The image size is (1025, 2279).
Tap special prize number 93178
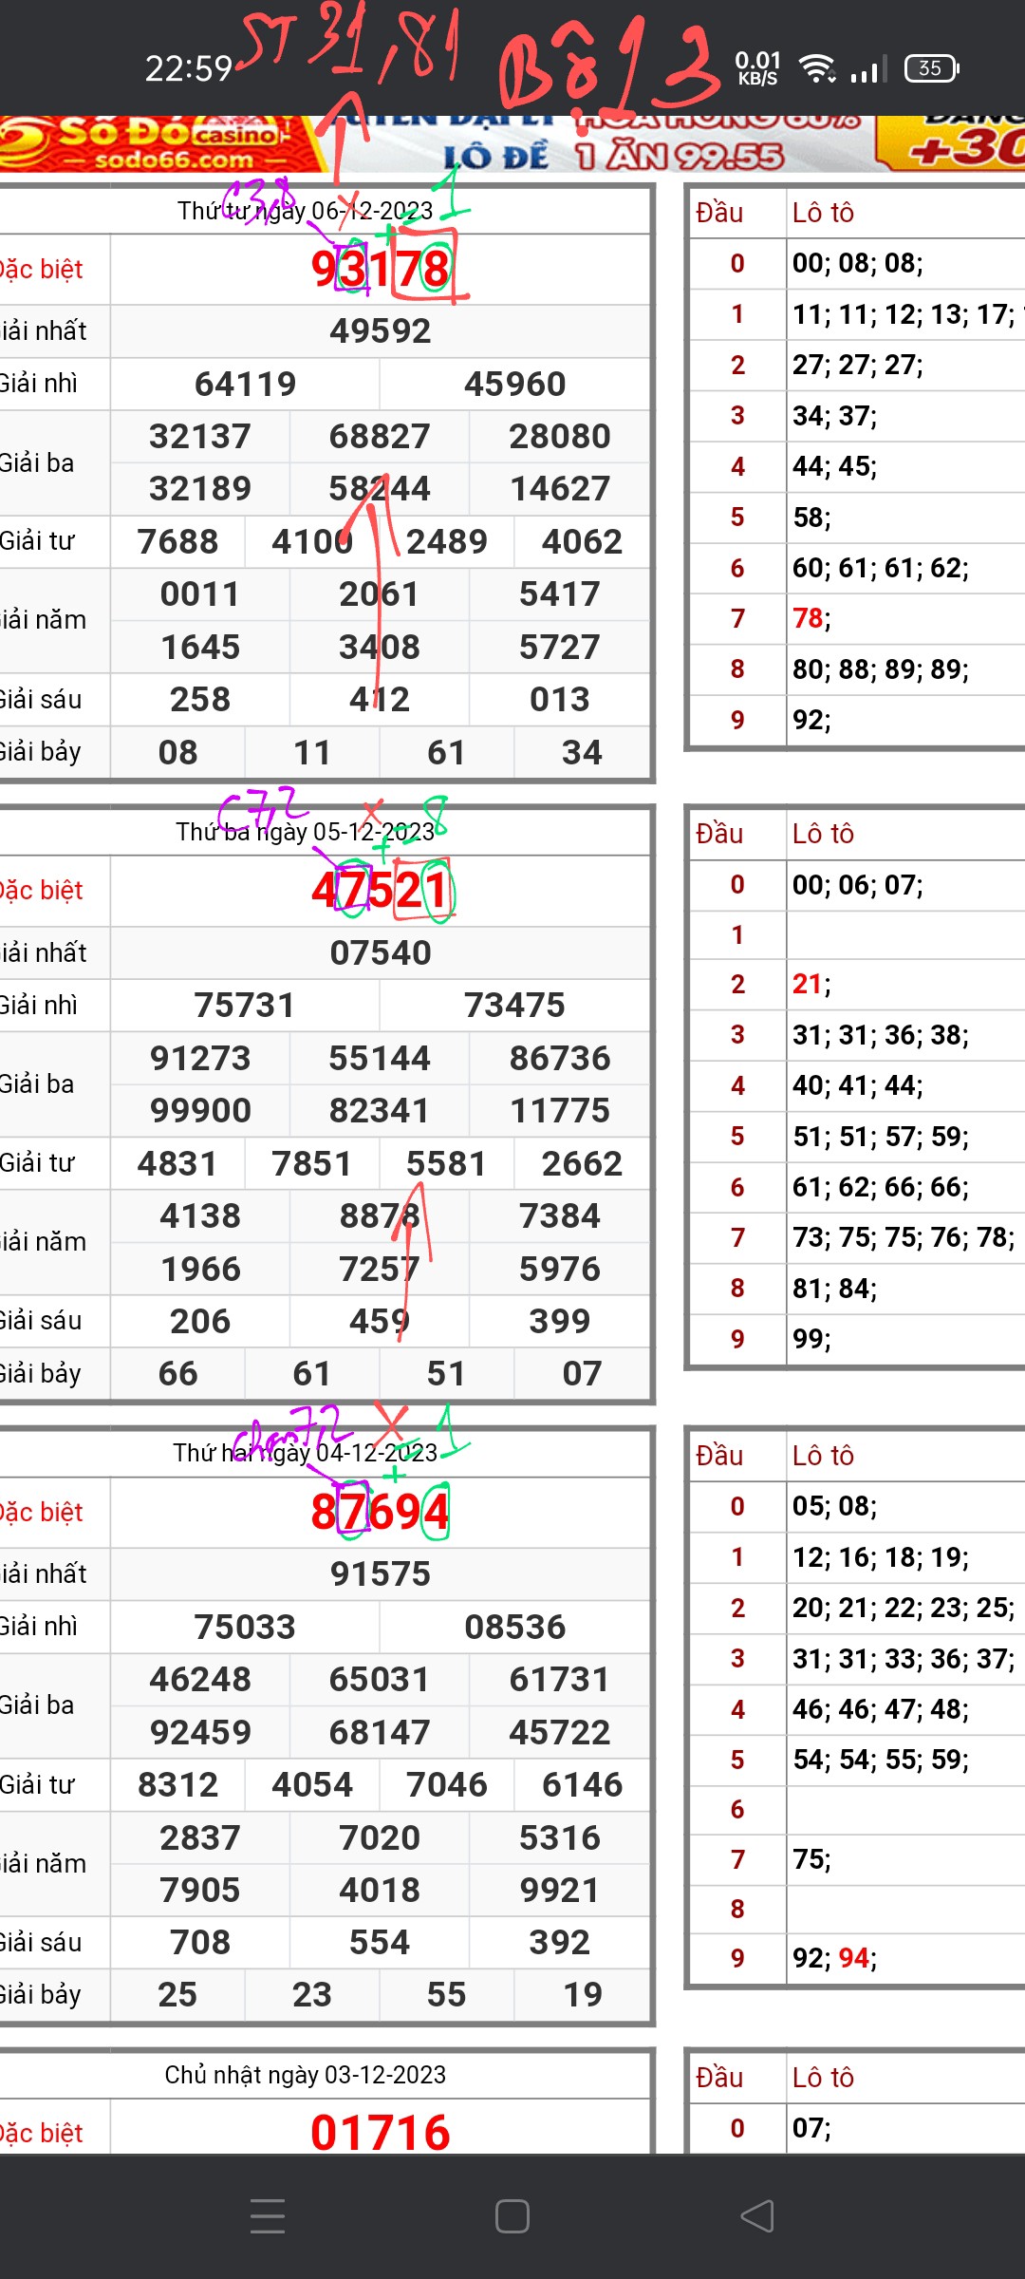click(x=381, y=270)
